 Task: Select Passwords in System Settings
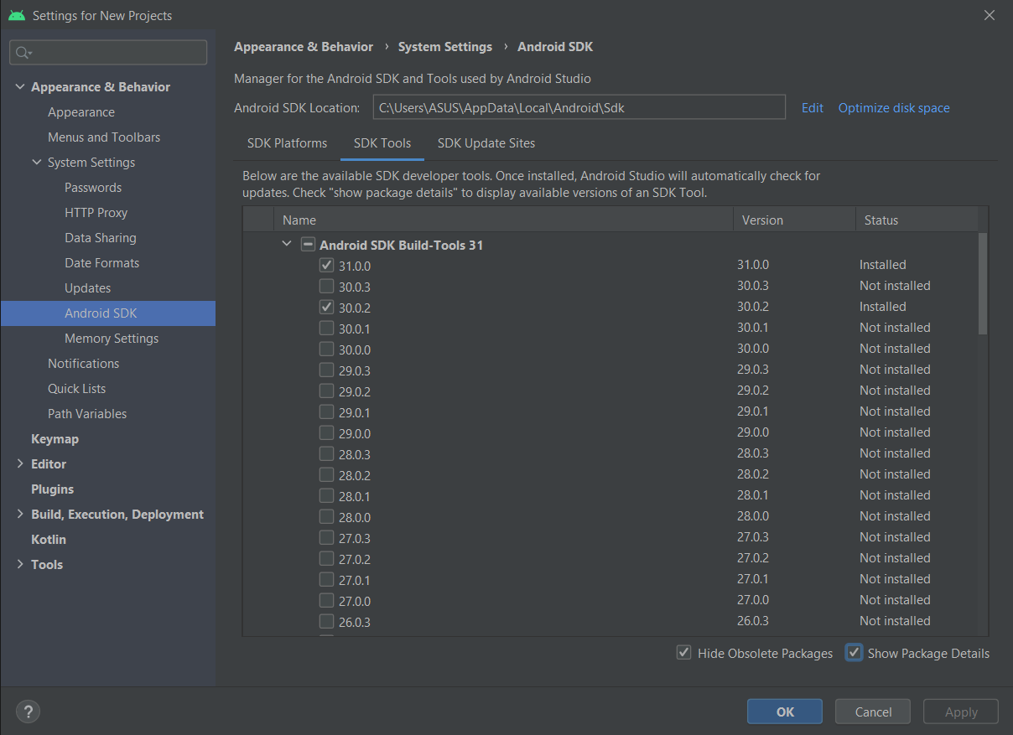[93, 188]
